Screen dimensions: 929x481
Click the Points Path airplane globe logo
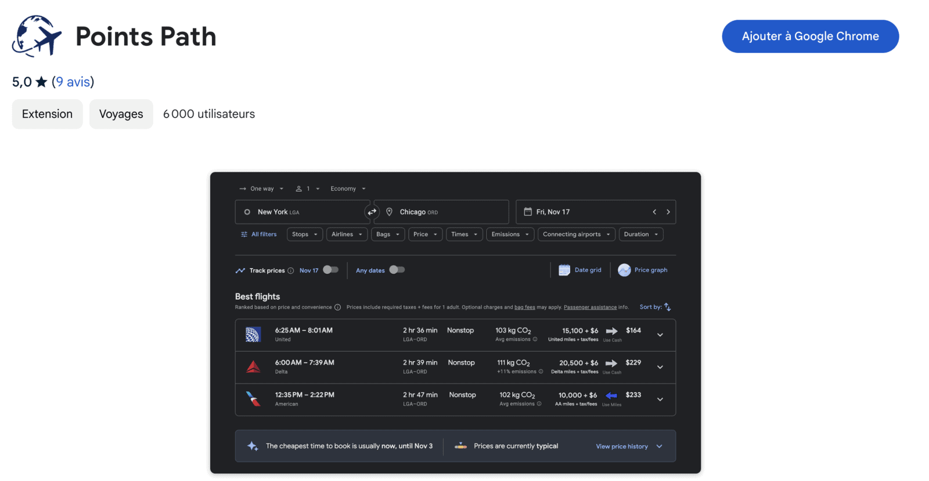(37, 36)
